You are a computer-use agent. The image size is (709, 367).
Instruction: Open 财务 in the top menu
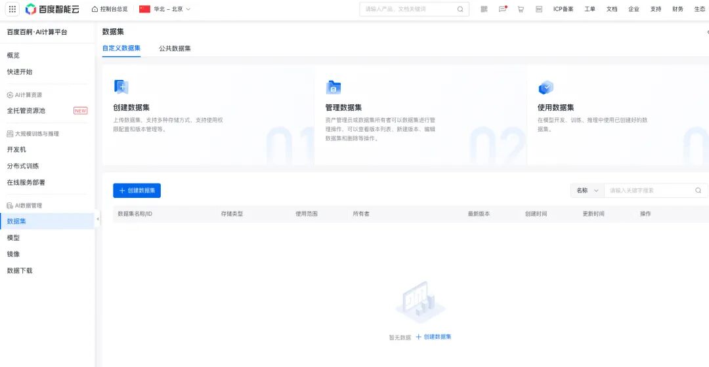pyautogui.click(x=677, y=9)
